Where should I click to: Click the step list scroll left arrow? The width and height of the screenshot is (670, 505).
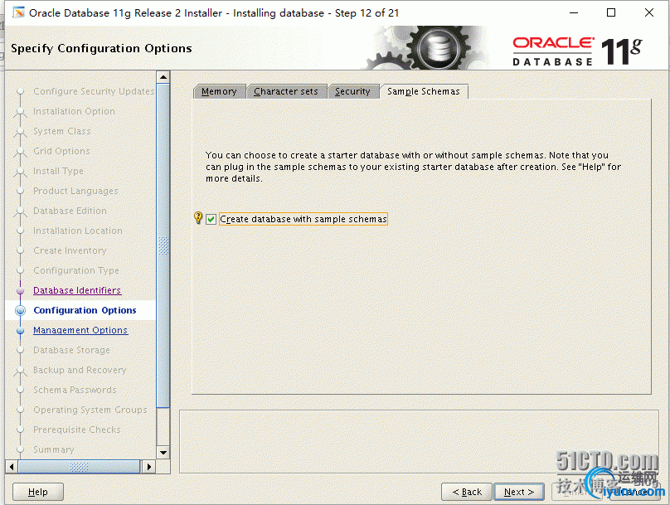point(12,467)
